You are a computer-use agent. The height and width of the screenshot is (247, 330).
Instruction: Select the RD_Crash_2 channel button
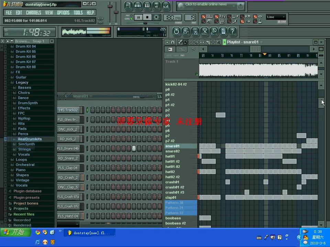pos(68,177)
